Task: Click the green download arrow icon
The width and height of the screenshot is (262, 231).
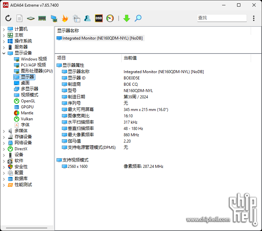Action: pyautogui.click(x=126, y=18)
